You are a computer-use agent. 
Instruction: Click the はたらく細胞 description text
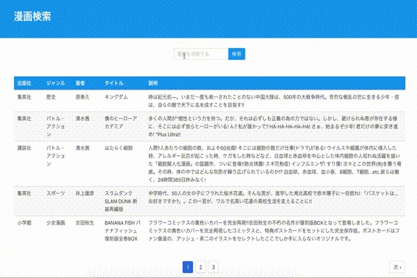pos(275,164)
